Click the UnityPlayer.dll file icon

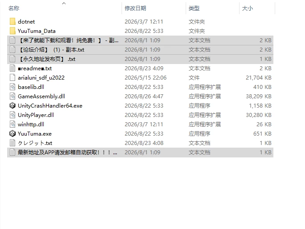click(12, 115)
